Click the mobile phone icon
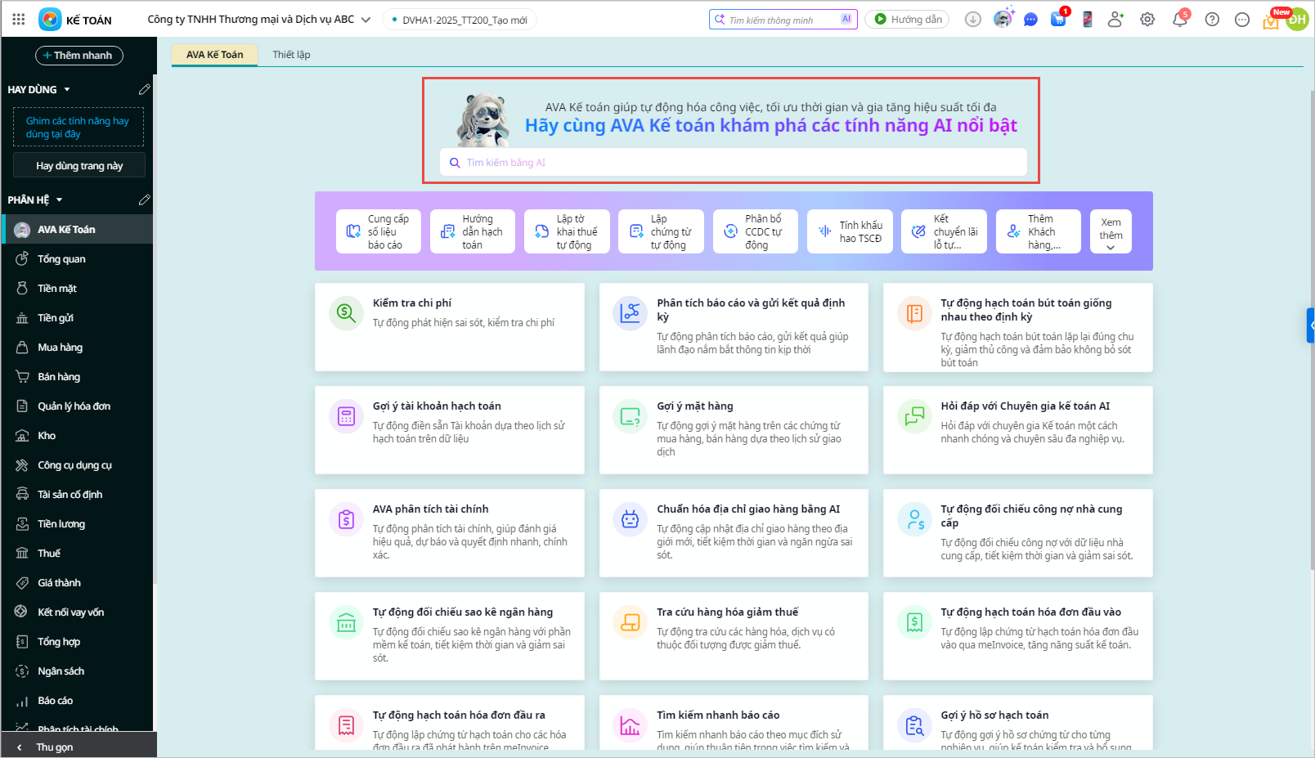Screen dimensions: 1315x758 tap(1087, 20)
